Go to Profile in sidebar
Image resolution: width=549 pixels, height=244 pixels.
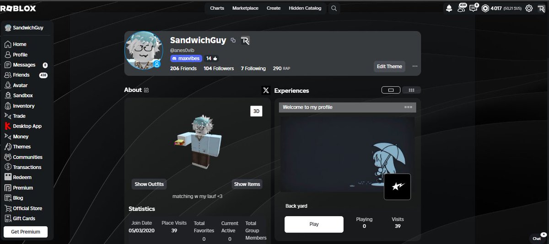pos(16,54)
